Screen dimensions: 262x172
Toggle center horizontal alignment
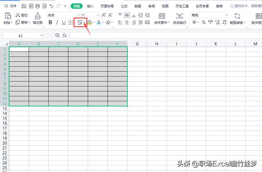click(127, 22)
